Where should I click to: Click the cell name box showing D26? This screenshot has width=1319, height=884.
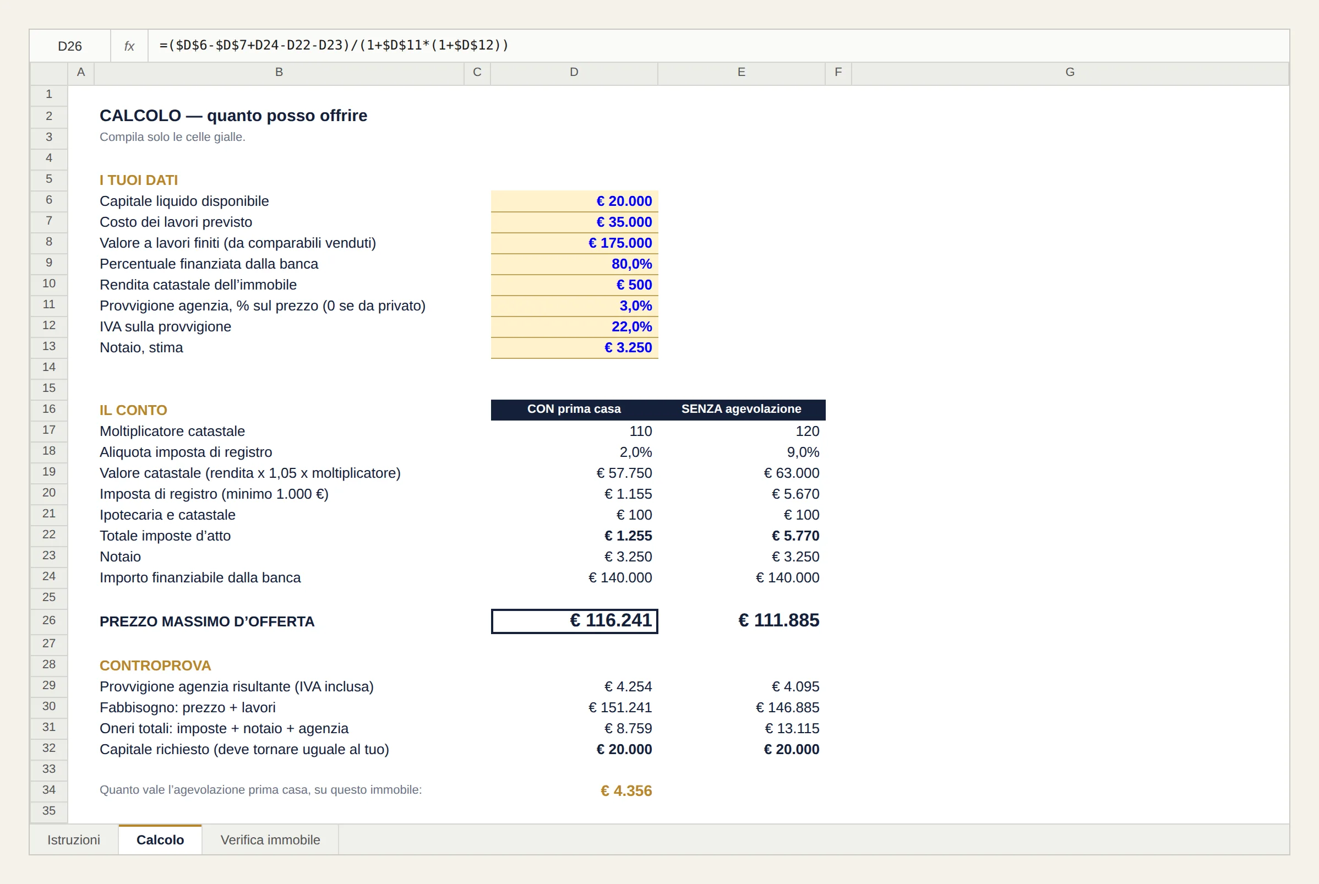click(x=70, y=46)
